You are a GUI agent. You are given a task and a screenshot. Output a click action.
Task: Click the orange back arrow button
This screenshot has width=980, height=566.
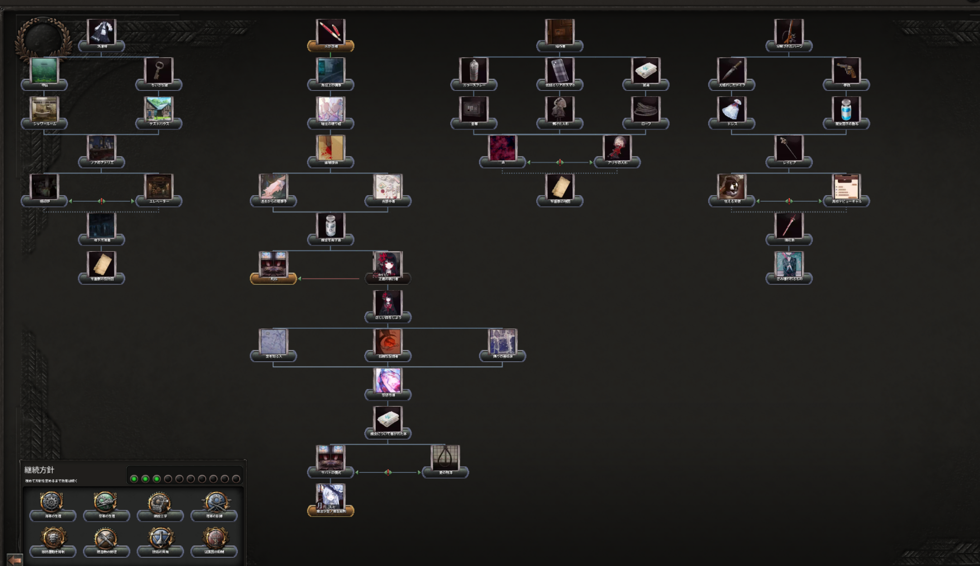tap(14, 560)
